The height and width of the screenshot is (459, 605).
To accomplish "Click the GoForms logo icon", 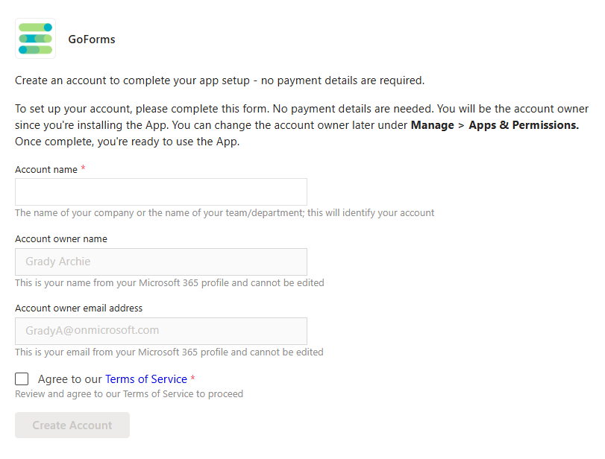I will (x=35, y=39).
